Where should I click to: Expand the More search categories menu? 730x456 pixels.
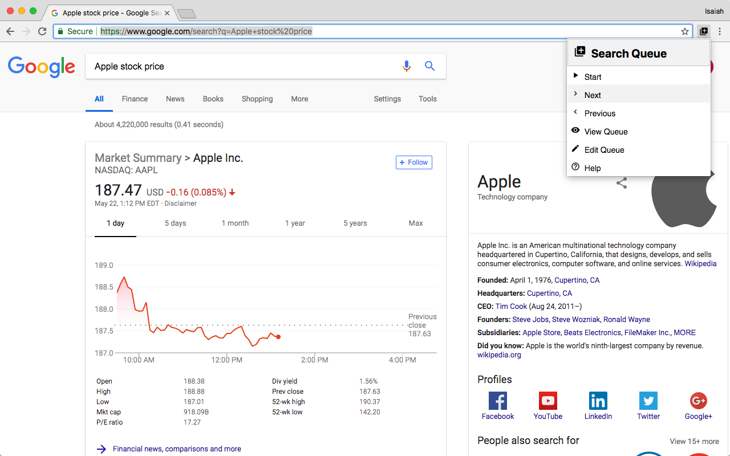299,99
